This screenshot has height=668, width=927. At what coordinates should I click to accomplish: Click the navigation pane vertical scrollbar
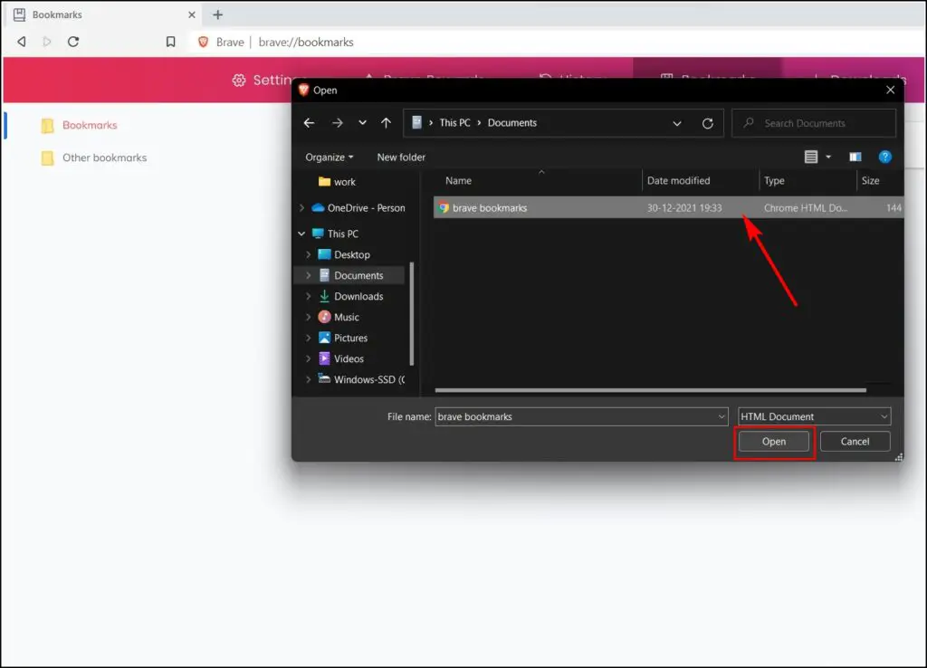pos(412,314)
